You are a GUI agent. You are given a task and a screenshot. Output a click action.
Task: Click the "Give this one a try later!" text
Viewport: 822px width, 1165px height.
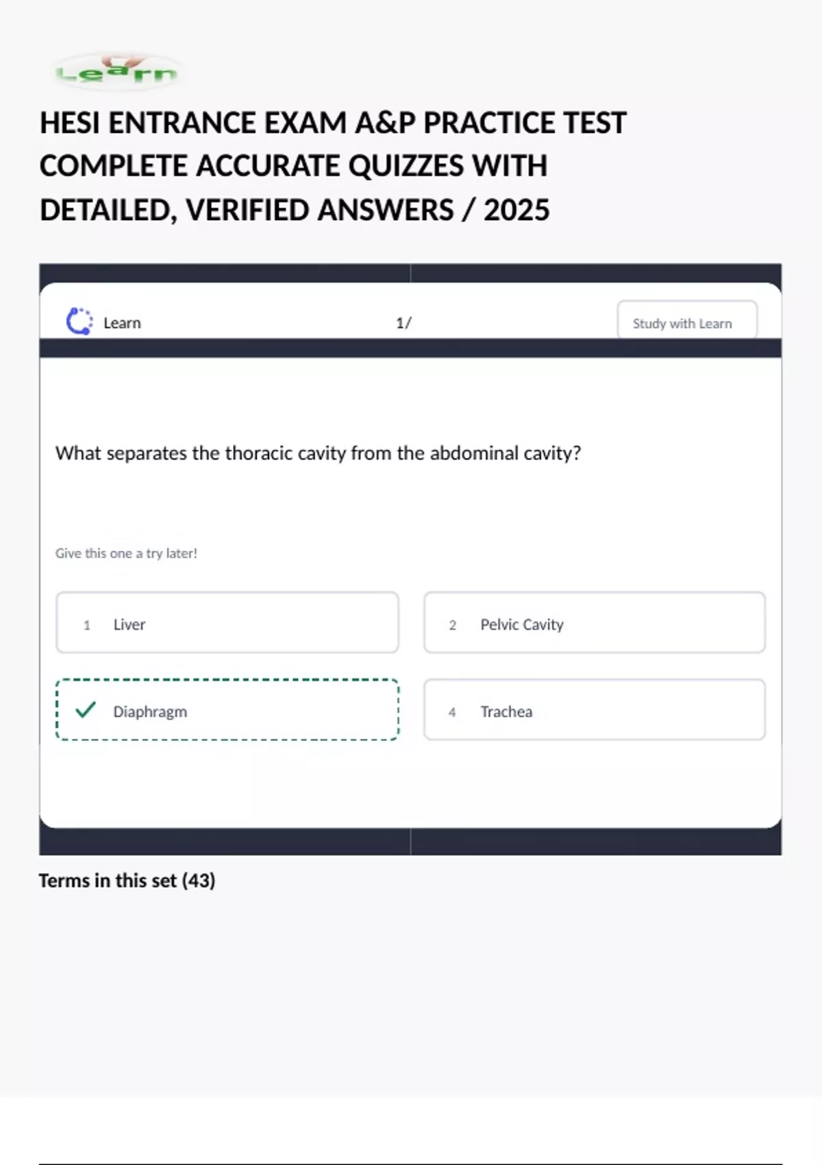click(x=126, y=553)
